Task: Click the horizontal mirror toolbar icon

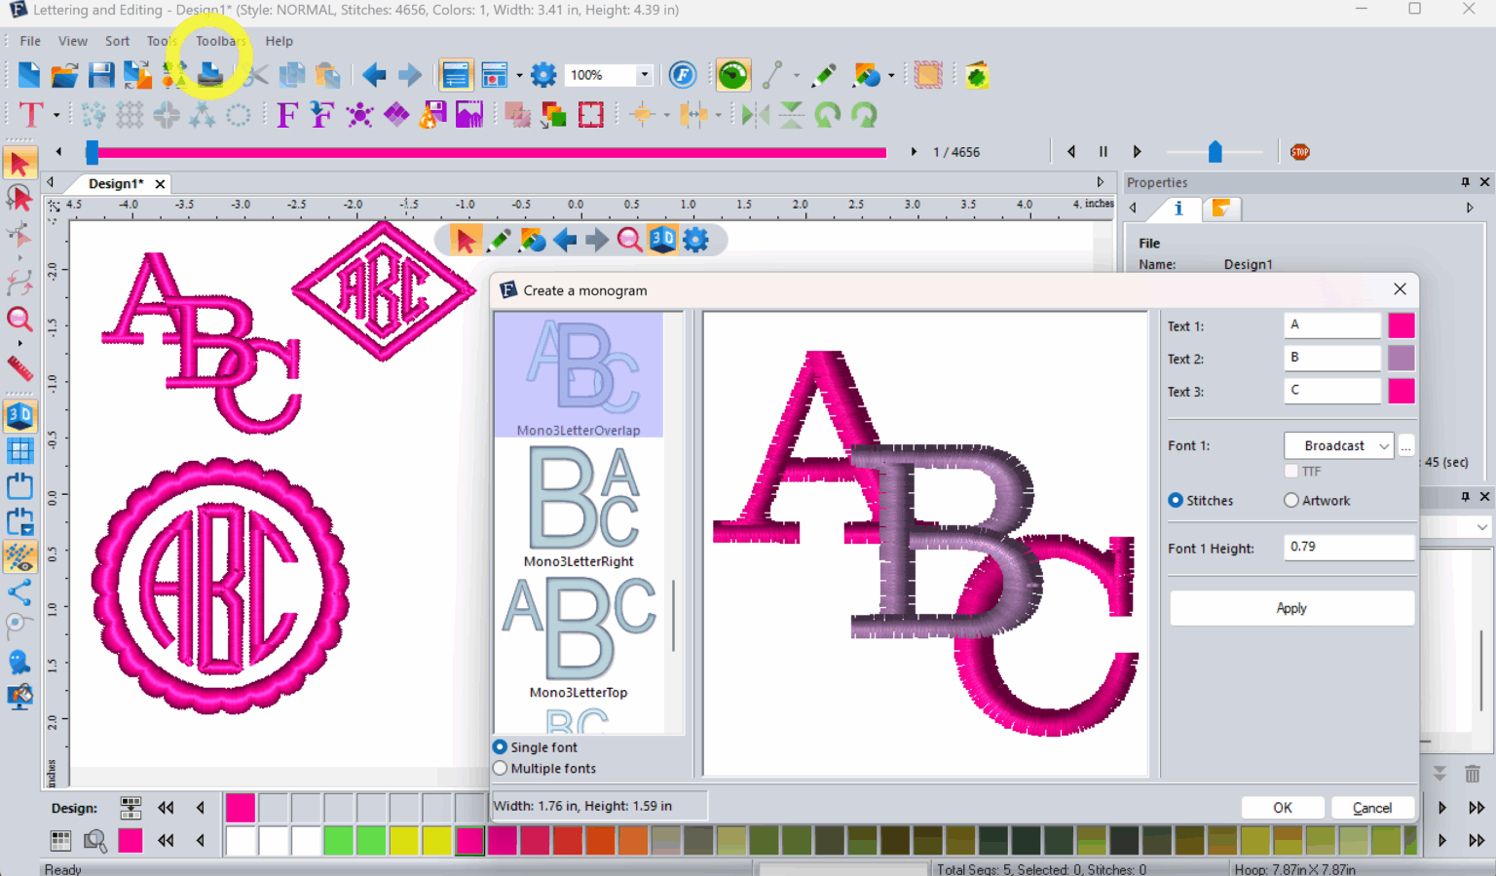Action: [755, 114]
